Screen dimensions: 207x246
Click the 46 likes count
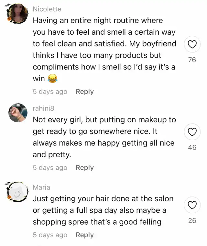click(x=192, y=147)
